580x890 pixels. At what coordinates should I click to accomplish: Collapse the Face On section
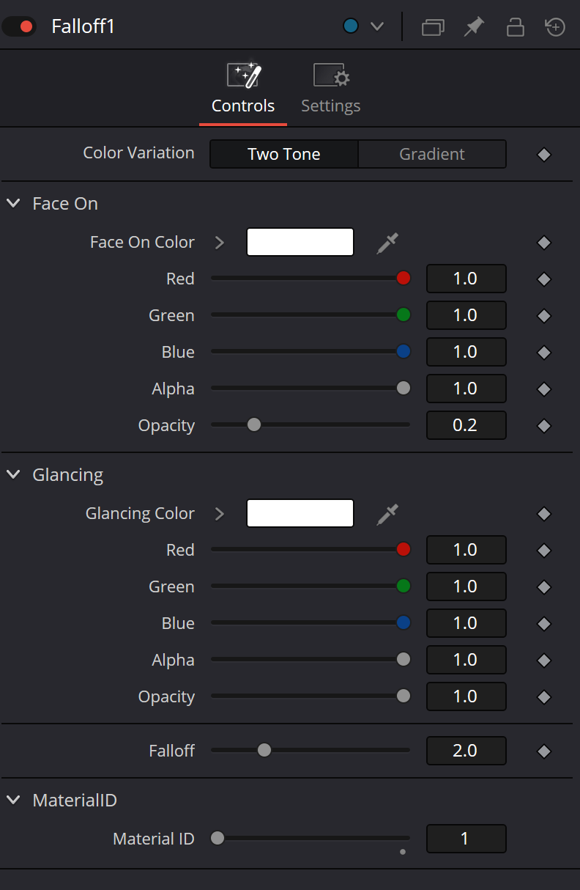coord(13,203)
